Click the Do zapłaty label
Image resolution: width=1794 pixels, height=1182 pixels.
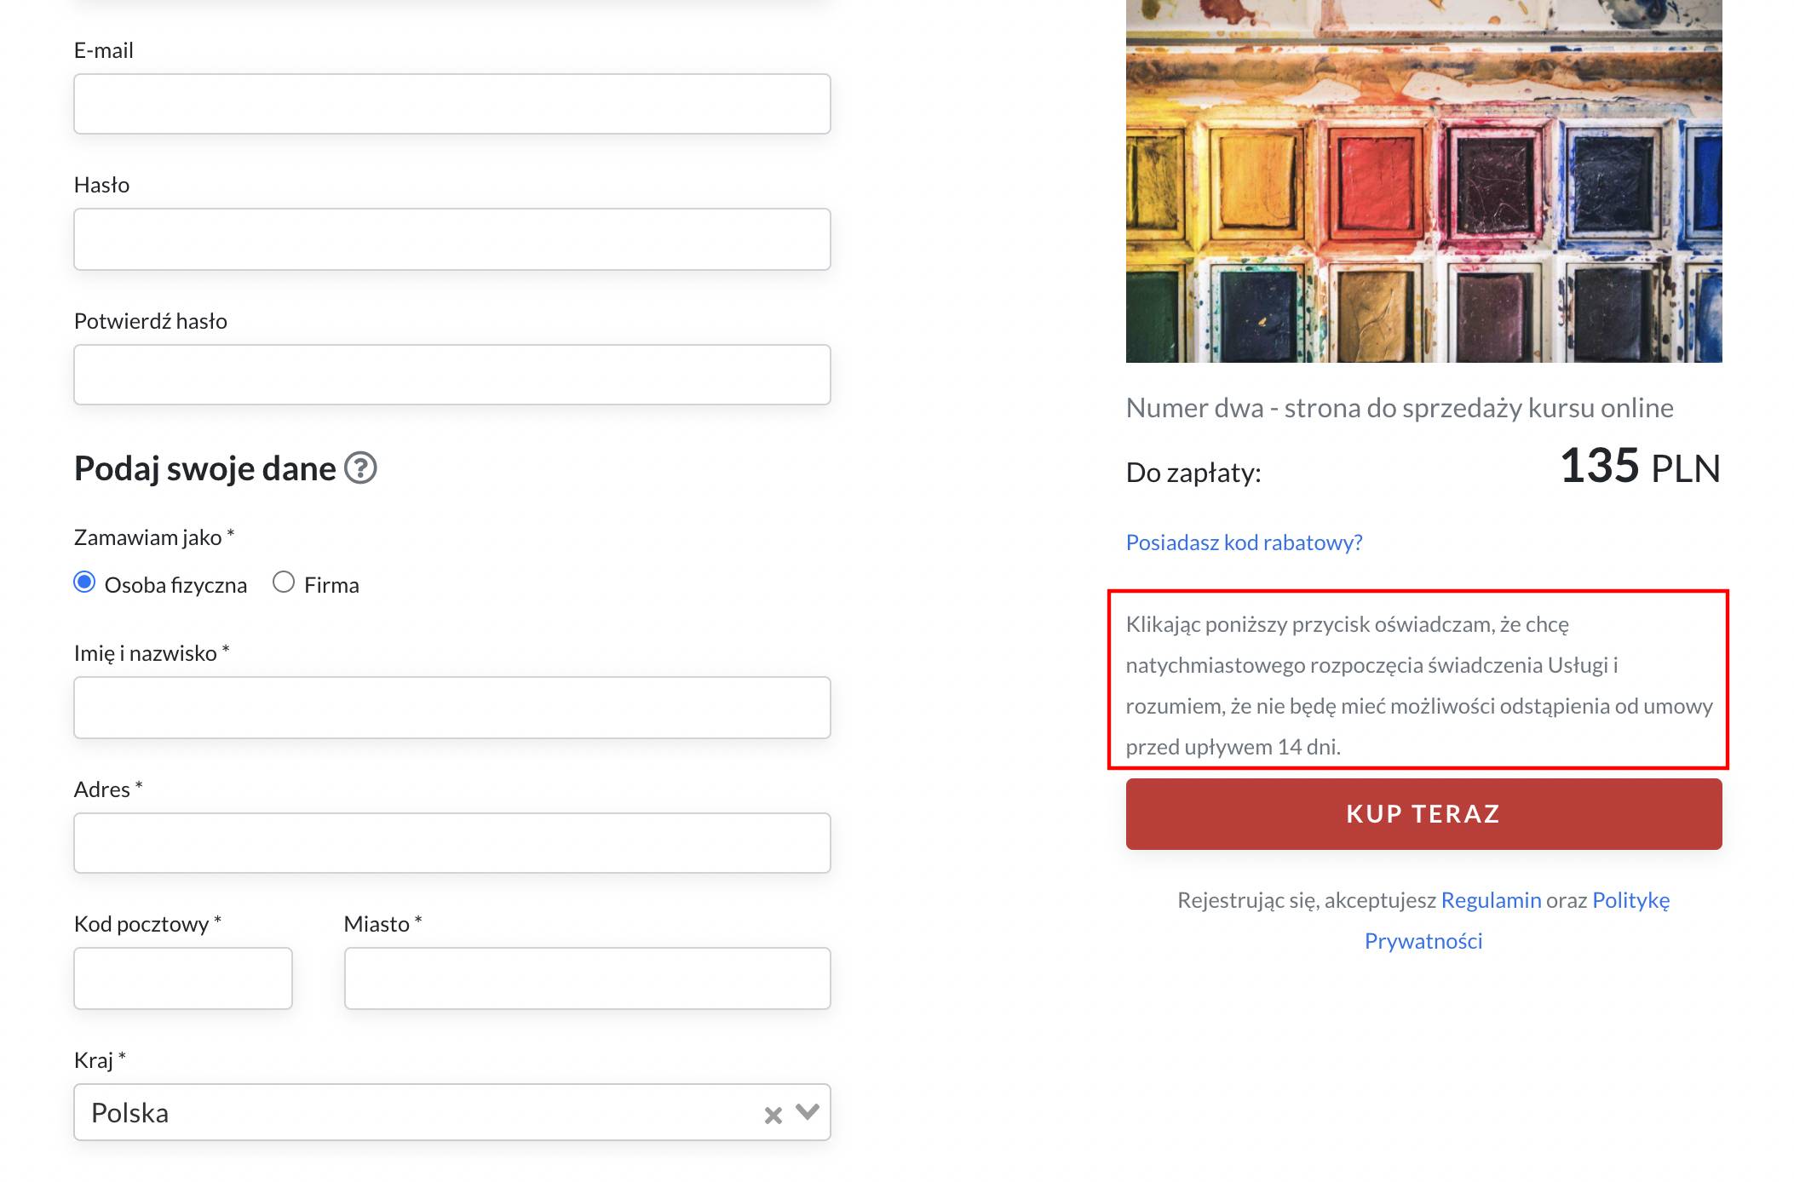click(x=1193, y=473)
